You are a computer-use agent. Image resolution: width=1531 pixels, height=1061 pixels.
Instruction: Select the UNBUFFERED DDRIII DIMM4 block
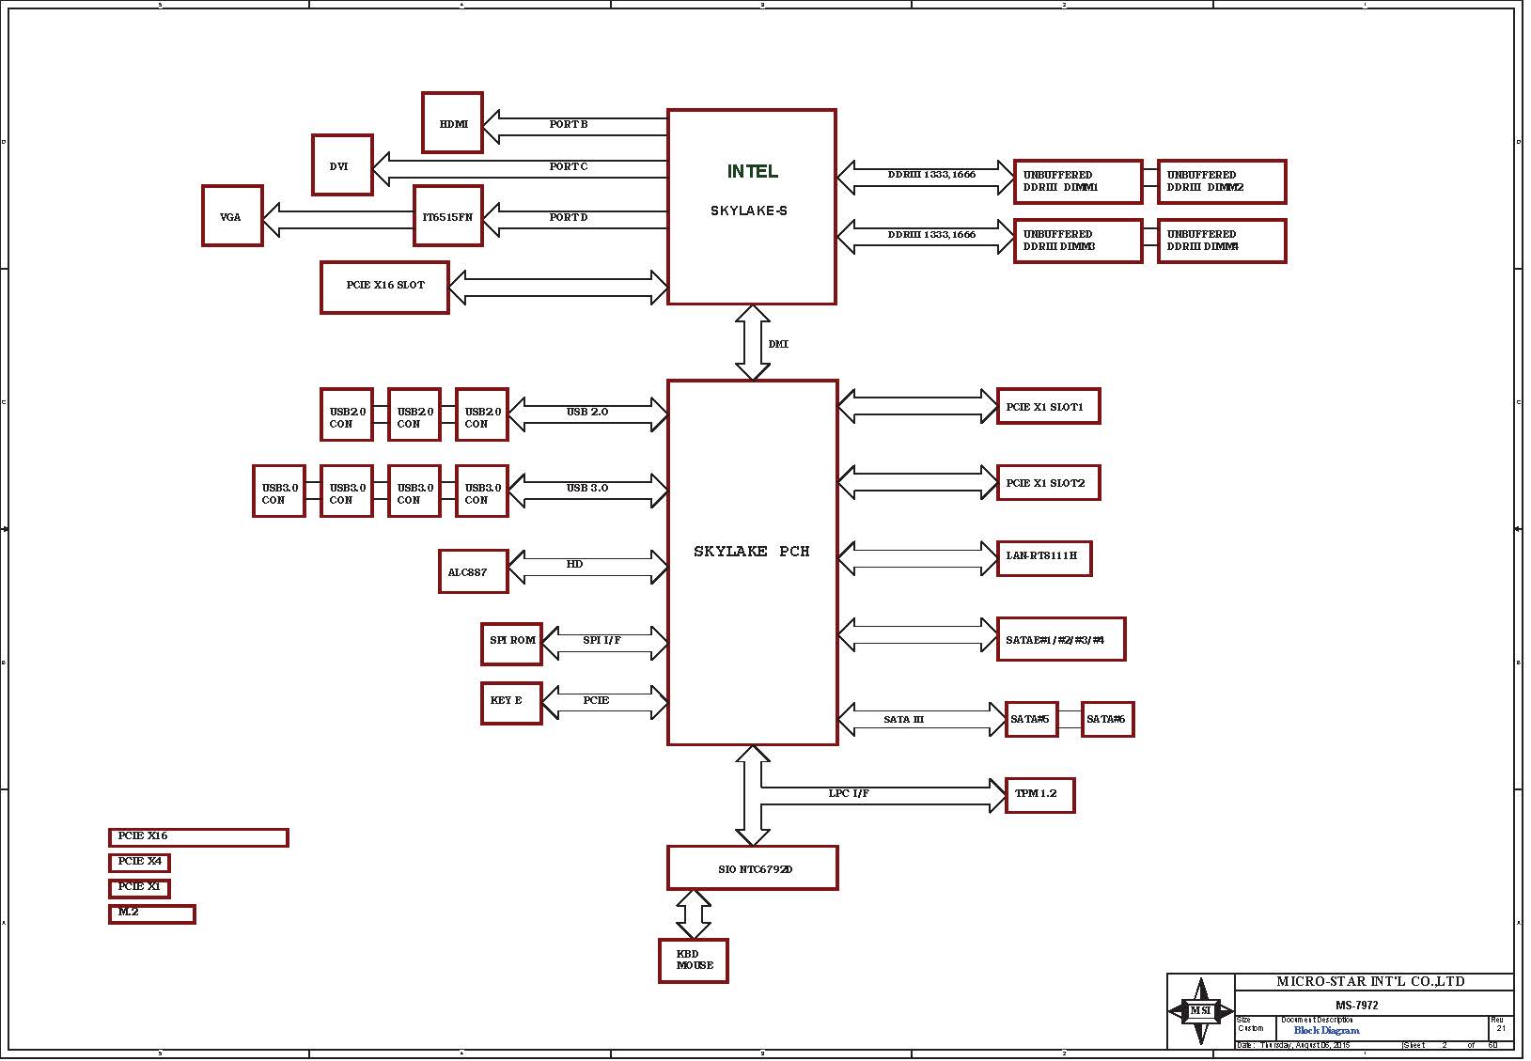(1222, 241)
